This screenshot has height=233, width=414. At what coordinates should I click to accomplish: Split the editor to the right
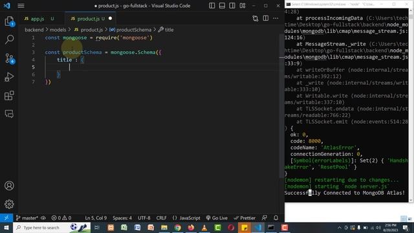pos(266,18)
